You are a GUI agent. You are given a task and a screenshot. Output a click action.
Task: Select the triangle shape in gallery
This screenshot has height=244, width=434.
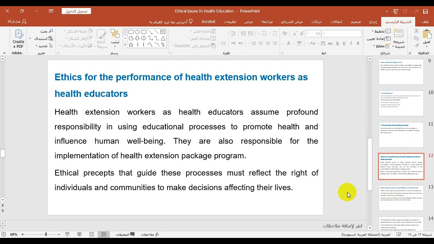tap(163, 38)
